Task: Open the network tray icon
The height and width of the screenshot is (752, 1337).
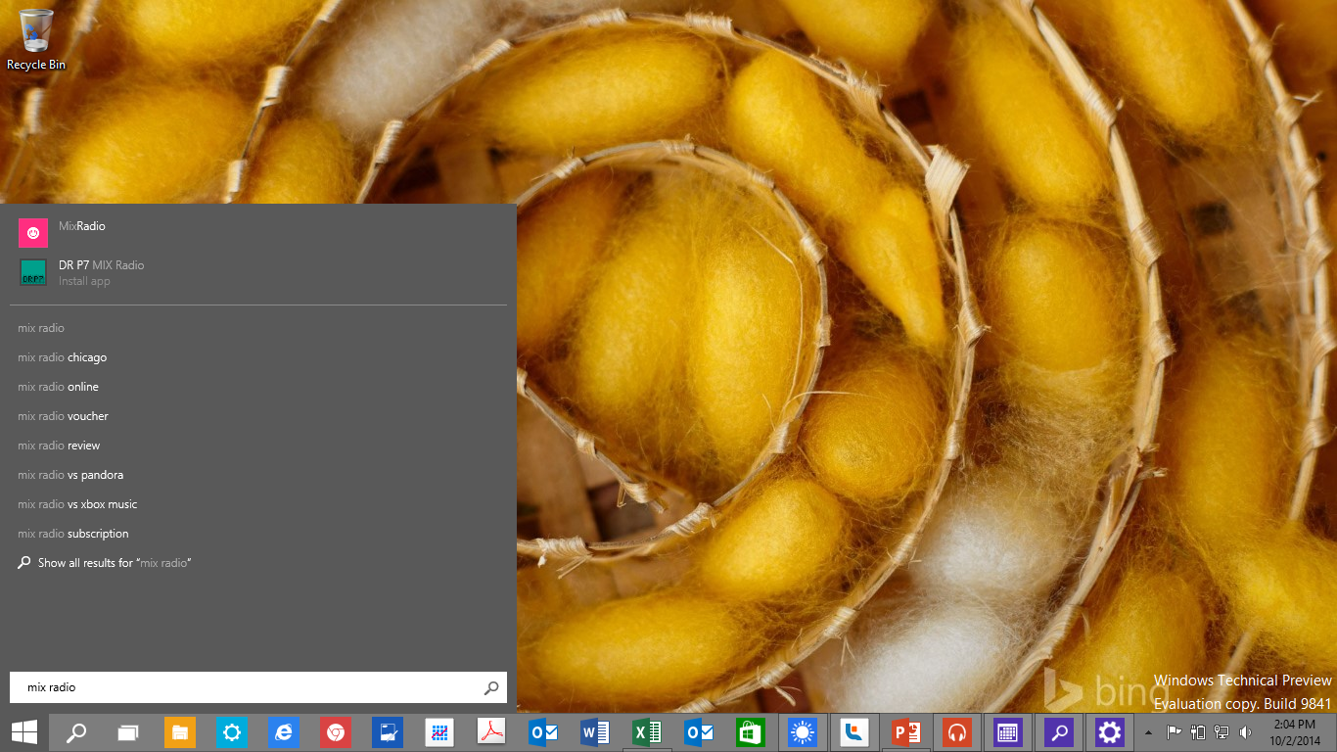Action: [1222, 732]
